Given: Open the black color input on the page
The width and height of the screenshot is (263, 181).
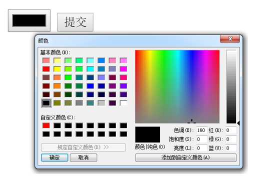Looking at the screenshot, I should (x=29, y=20).
